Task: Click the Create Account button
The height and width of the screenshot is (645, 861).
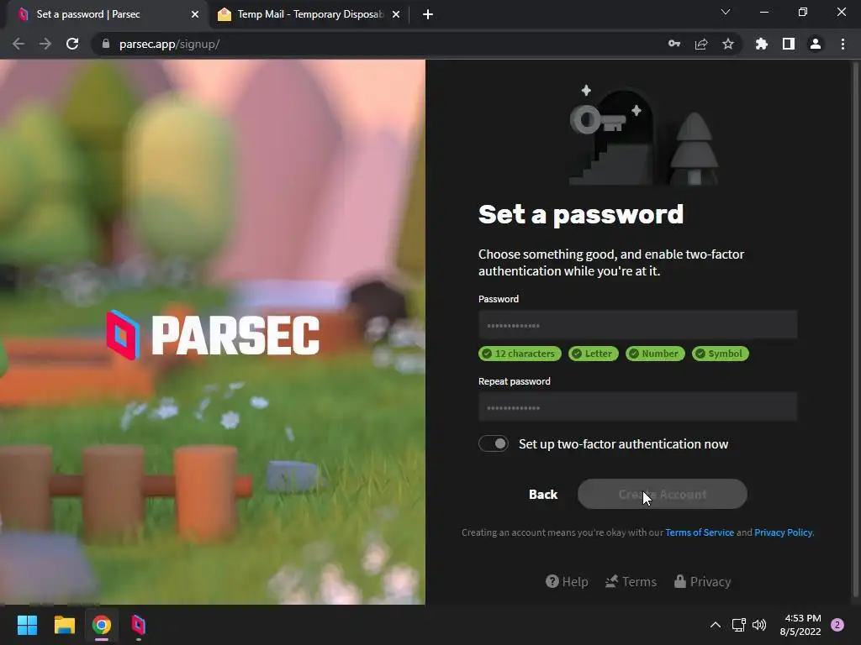Action: [x=663, y=494]
